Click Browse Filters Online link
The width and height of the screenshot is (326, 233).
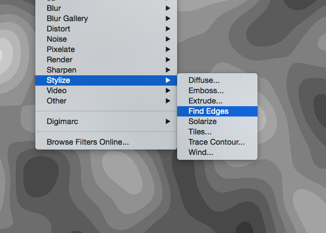click(87, 142)
